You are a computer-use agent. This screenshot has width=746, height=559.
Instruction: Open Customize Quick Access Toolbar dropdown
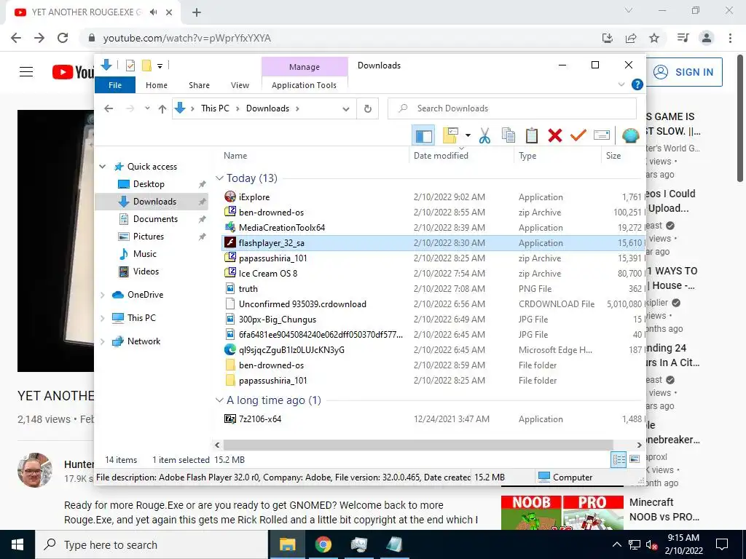click(160, 66)
